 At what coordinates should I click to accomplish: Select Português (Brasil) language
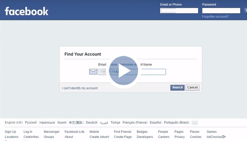(176, 122)
